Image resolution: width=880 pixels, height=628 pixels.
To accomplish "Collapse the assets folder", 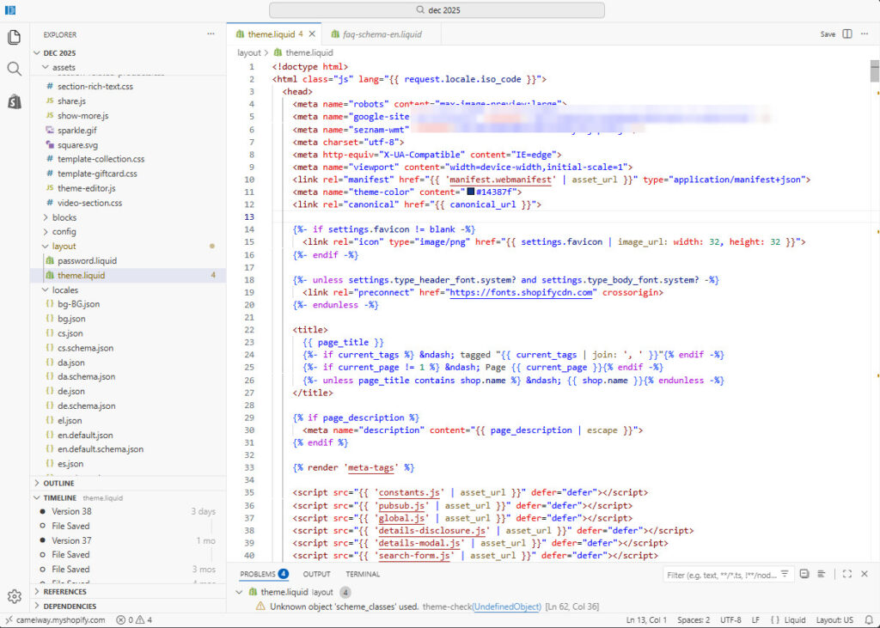I will 64,67.
